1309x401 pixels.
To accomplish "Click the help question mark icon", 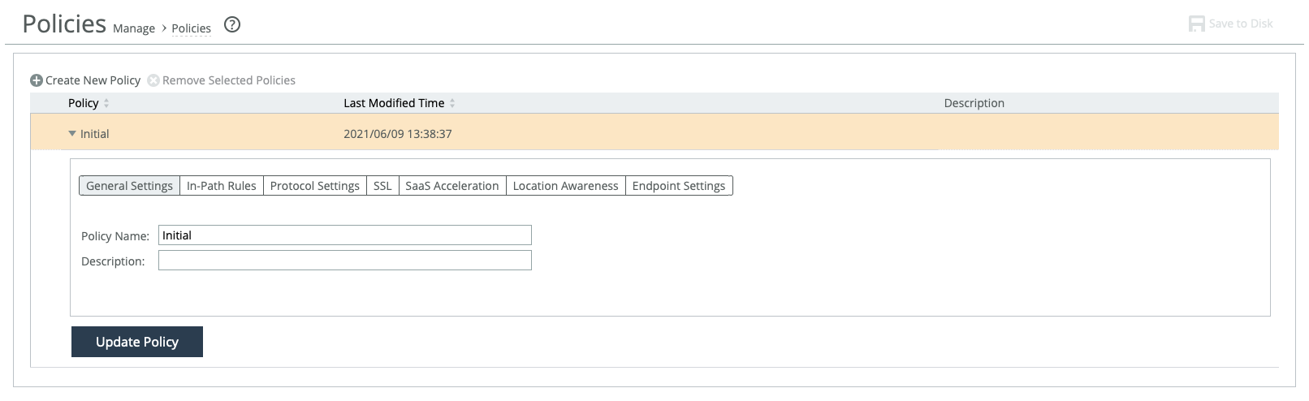I will click(232, 24).
